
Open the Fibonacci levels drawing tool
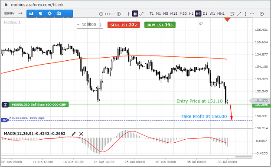pyautogui.click(x=232, y=13)
